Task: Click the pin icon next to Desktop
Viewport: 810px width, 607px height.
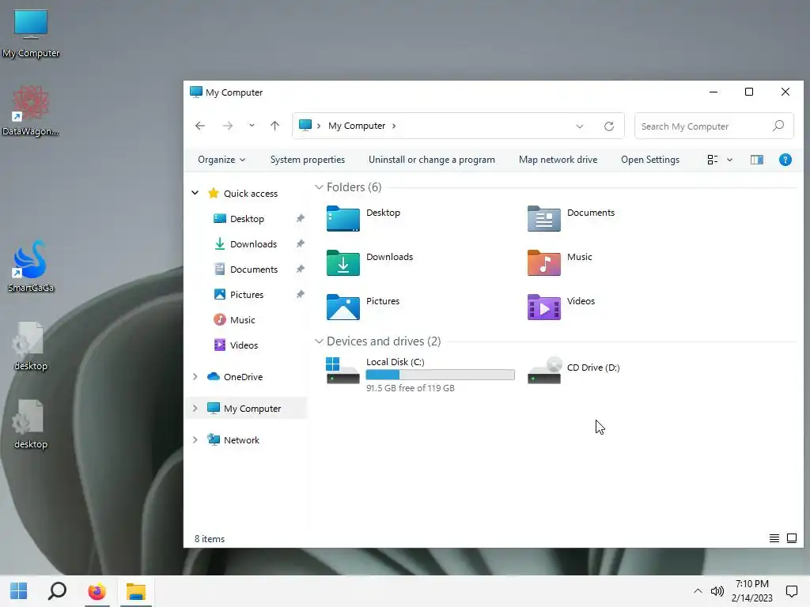Action: tap(300, 218)
